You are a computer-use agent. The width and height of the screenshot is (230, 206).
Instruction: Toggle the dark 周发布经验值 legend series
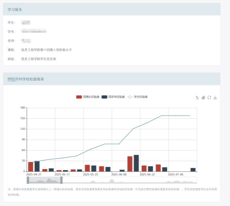pyautogui.click(x=113, y=97)
